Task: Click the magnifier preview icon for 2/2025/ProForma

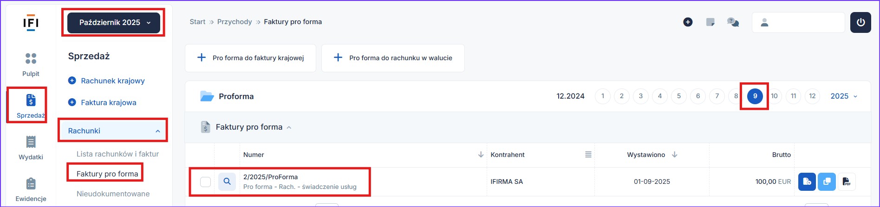Action: point(227,182)
